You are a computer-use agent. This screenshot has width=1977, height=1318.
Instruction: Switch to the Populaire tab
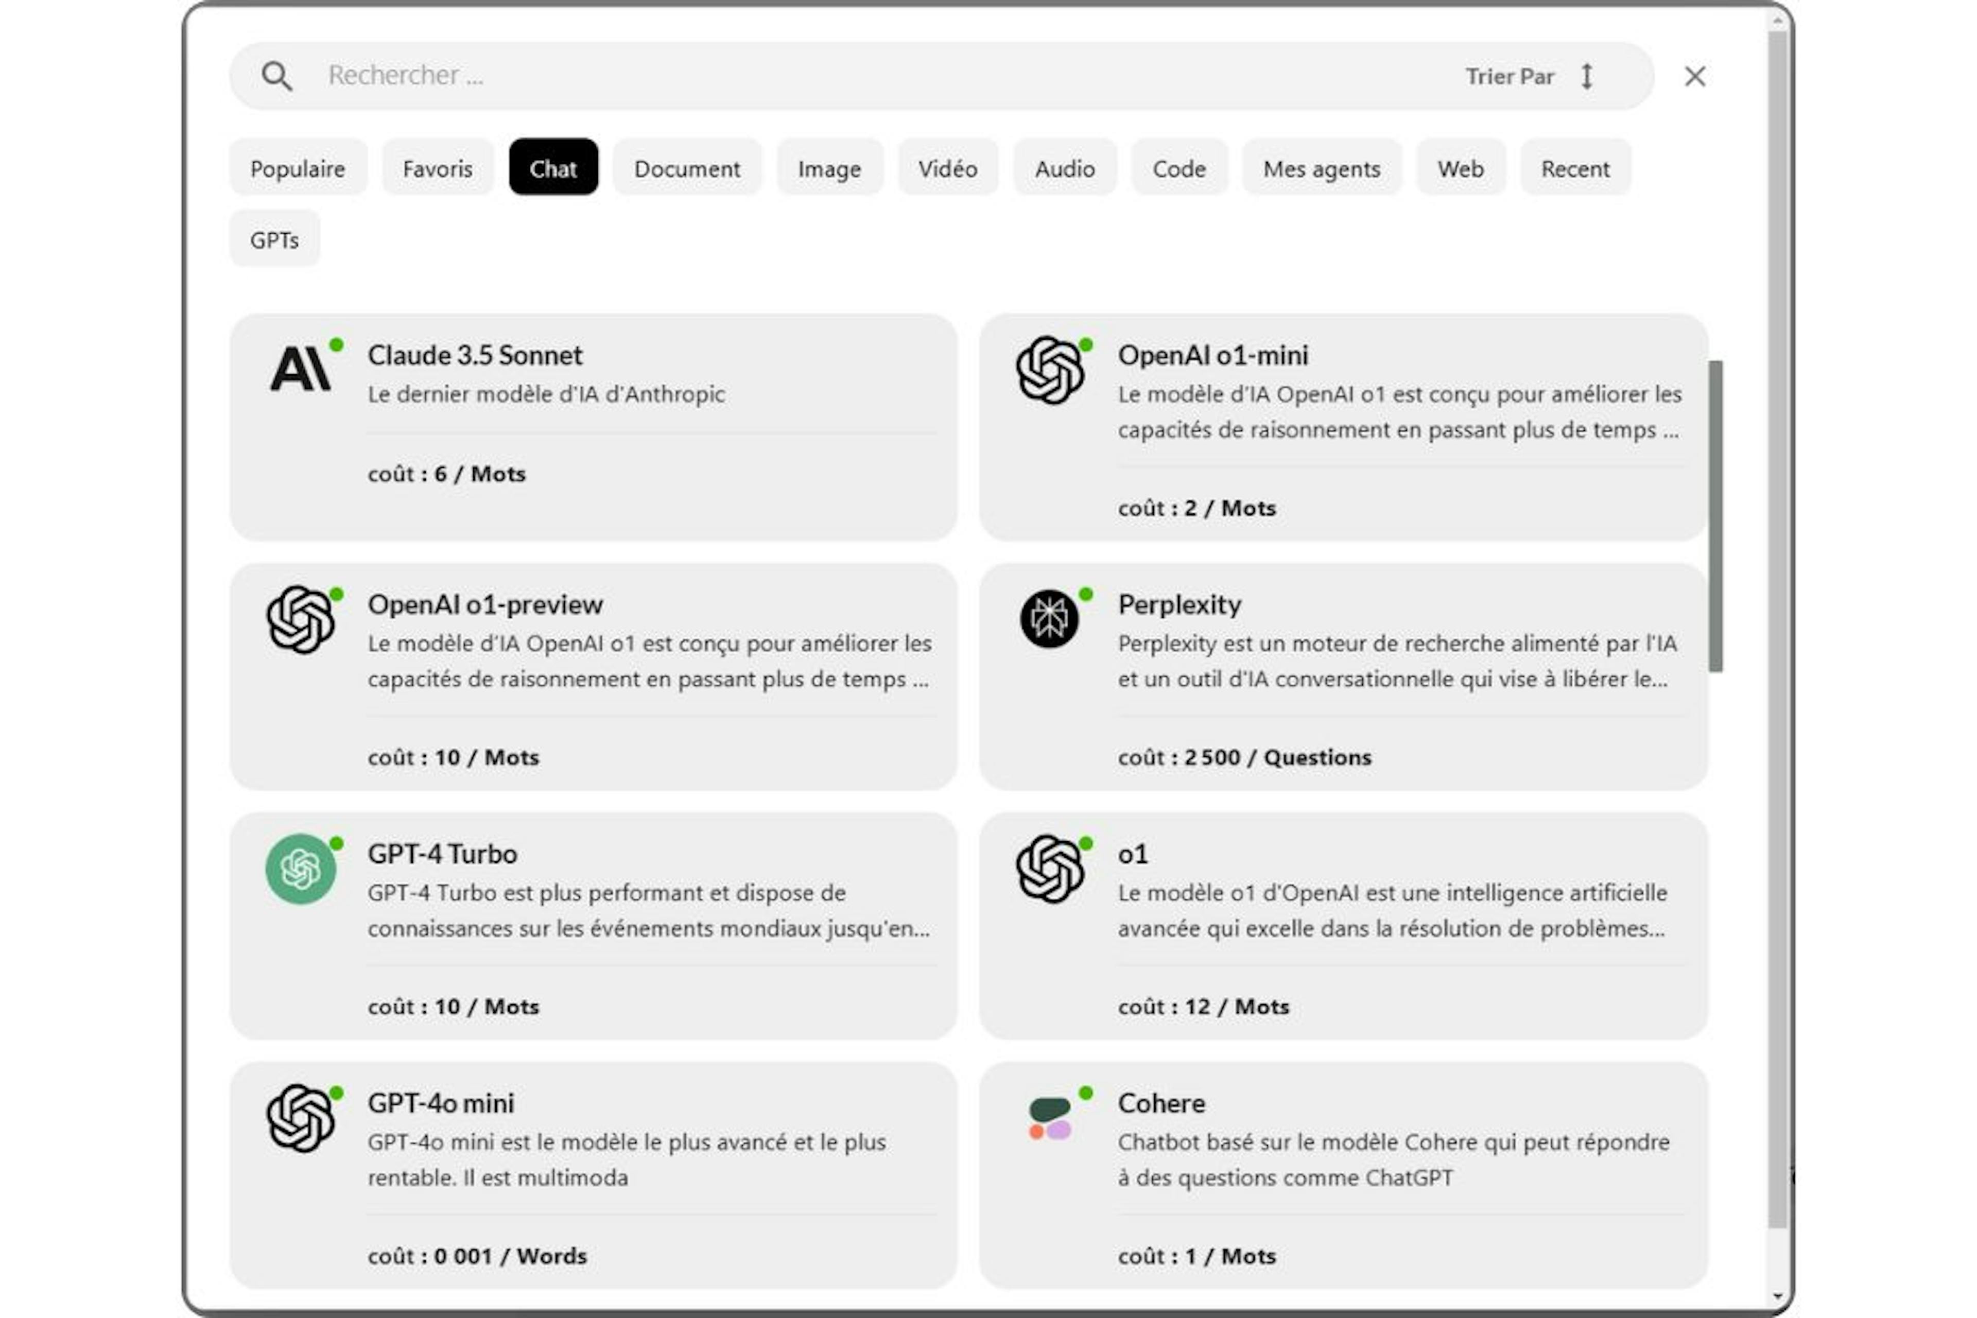pyautogui.click(x=298, y=167)
